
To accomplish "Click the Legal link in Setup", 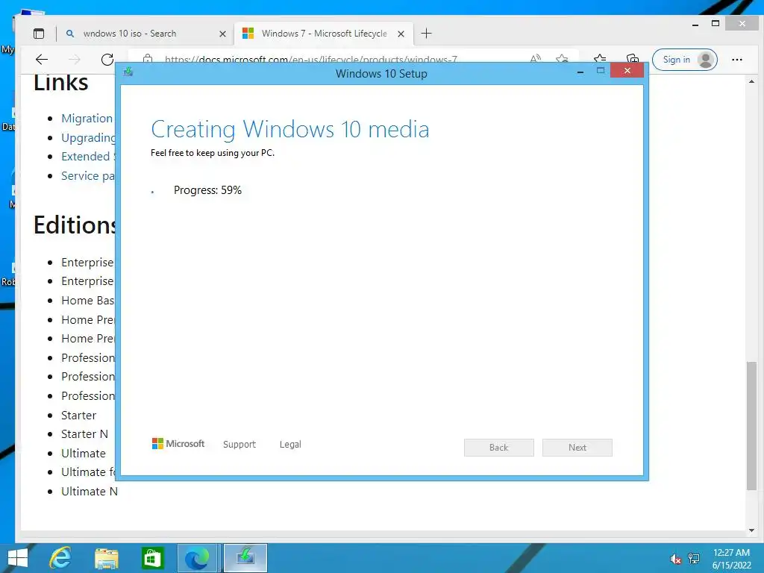I will tap(290, 445).
